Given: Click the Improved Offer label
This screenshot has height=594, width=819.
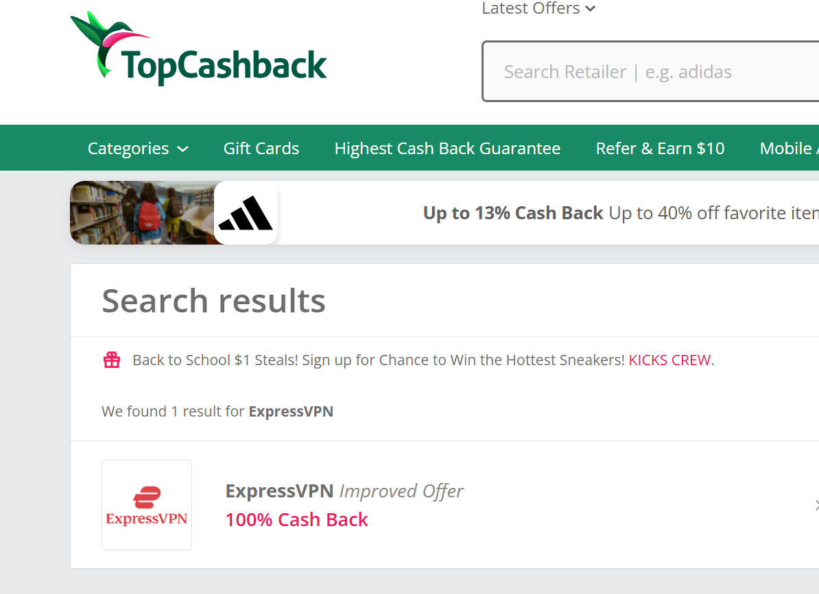Looking at the screenshot, I should pyautogui.click(x=401, y=491).
